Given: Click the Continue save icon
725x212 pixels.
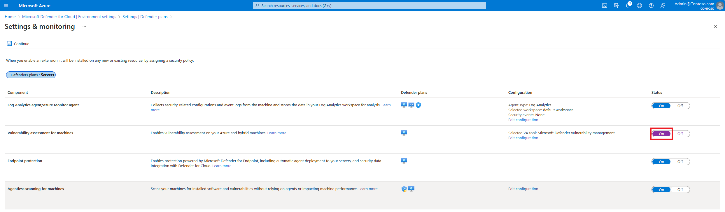Looking at the screenshot, I should point(9,43).
